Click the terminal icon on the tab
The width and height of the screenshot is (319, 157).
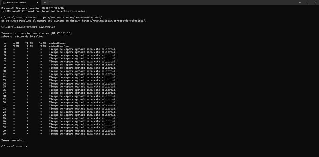pyautogui.click(x=4, y=3)
